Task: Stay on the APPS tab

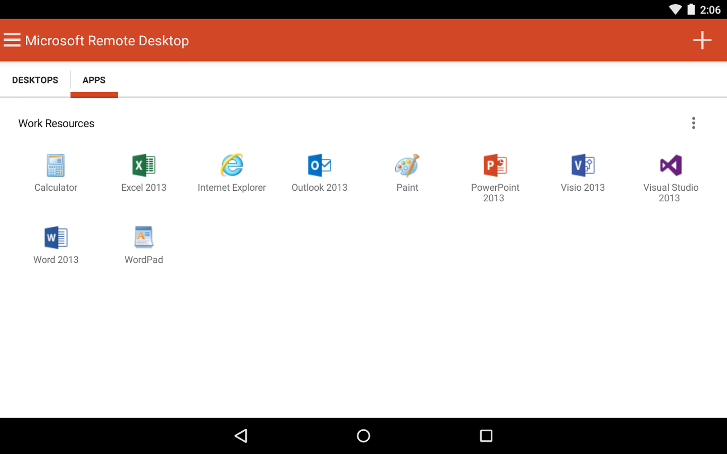Action: coord(94,80)
